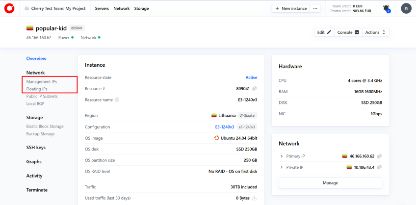Screen dimensions: 416x205
Task: Open the Storage menu in top bar
Action: pyautogui.click(x=141, y=8)
